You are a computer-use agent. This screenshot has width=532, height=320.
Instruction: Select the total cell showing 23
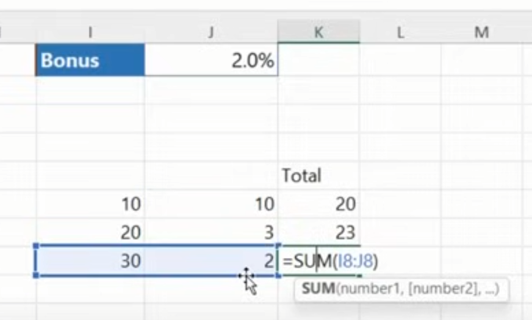(318, 232)
